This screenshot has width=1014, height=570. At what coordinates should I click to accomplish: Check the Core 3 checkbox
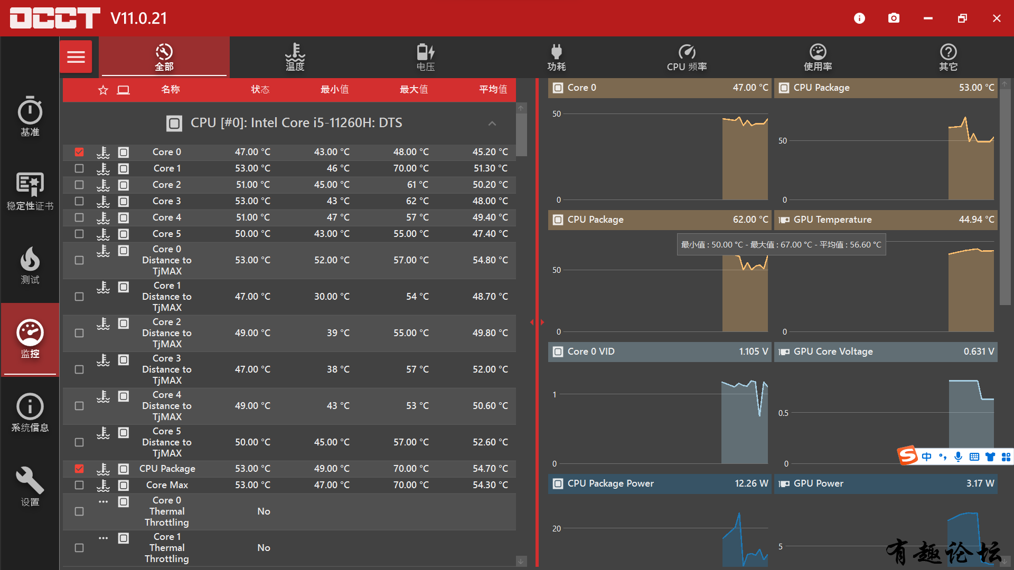[79, 201]
